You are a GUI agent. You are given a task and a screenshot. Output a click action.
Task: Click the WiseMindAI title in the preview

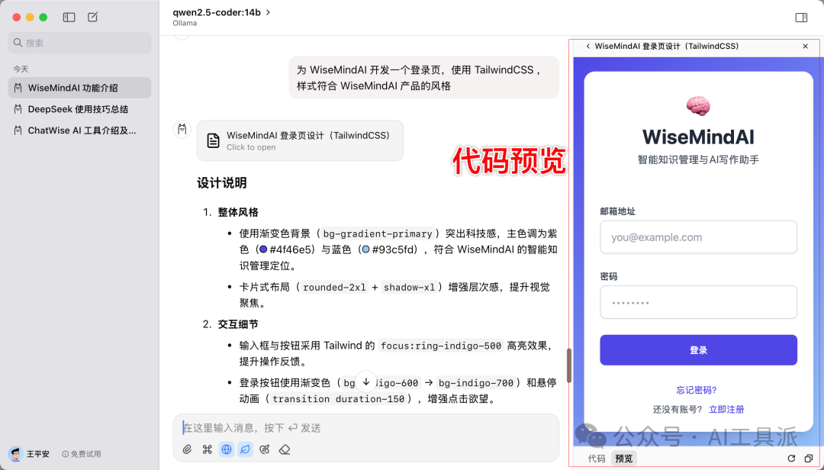(698, 137)
